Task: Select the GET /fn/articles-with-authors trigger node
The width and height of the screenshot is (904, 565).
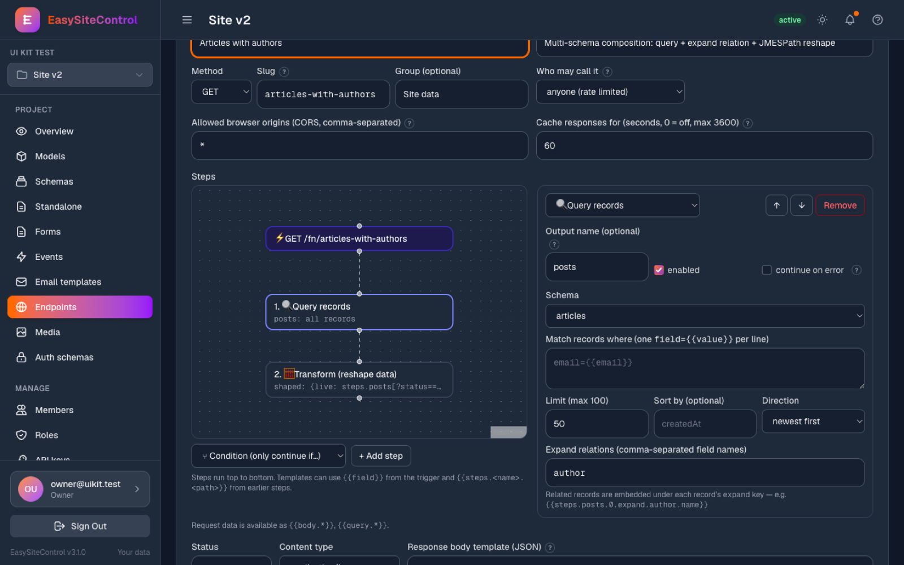Action: (x=359, y=238)
